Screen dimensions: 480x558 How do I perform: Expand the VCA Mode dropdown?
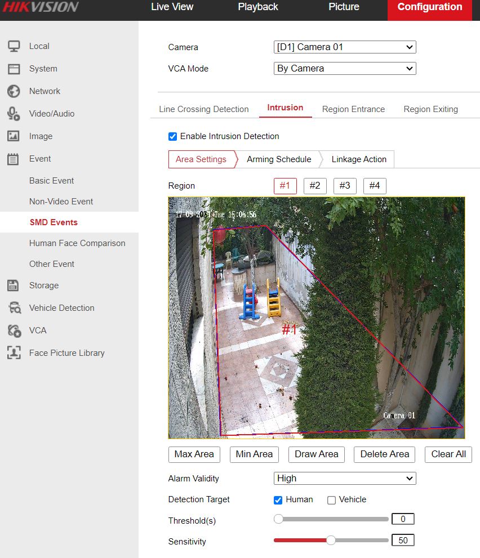point(344,69)
